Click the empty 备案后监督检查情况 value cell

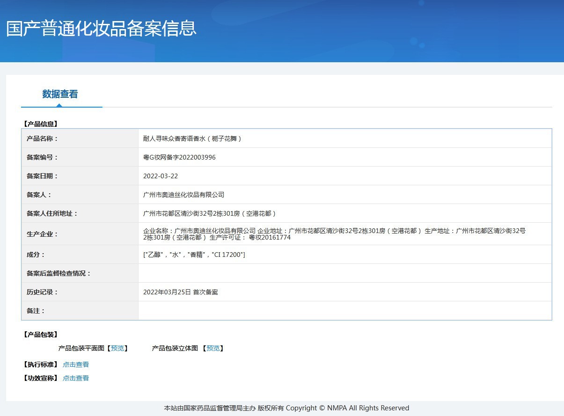pos(344,273)
